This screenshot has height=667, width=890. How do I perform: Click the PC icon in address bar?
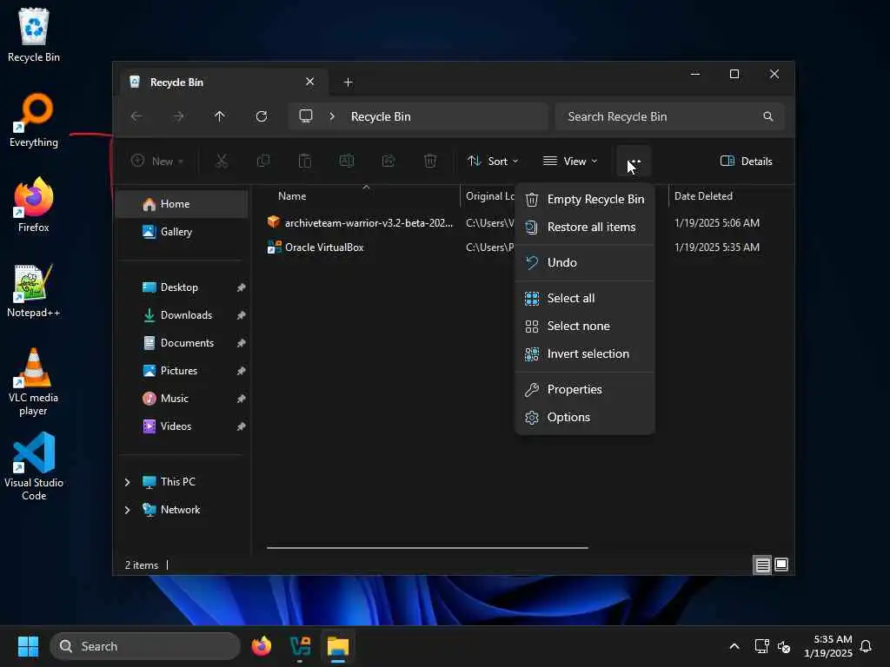click(306, 116)
